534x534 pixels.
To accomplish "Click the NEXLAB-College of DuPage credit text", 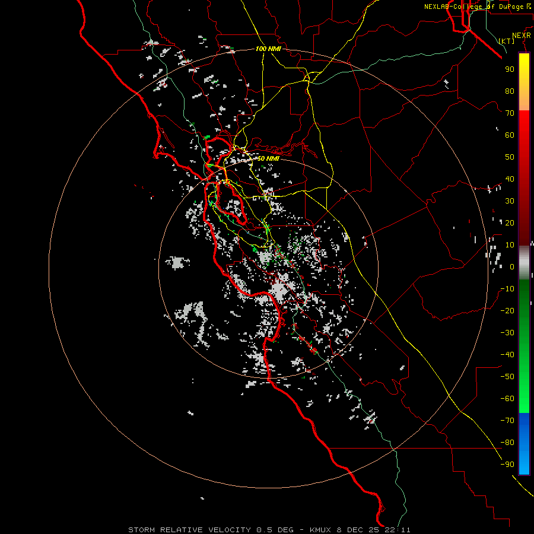I will point(478,7).
